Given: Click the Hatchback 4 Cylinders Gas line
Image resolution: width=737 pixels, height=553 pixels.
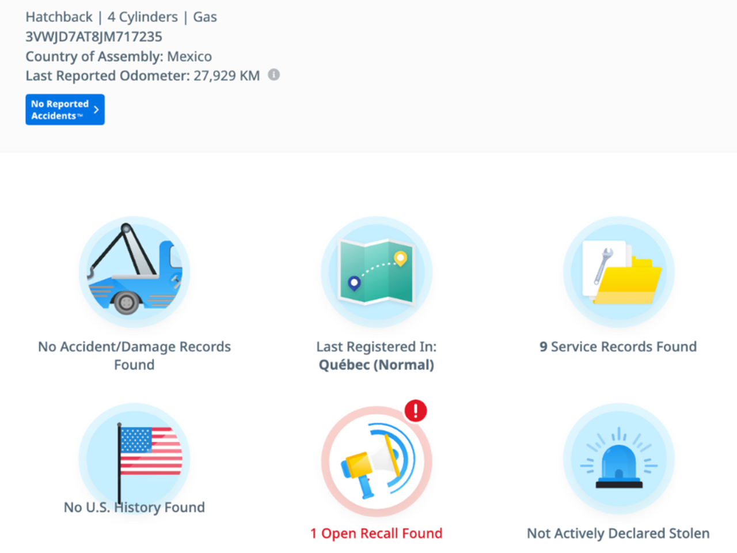Looking at the screenshot, I should point(121,17).
